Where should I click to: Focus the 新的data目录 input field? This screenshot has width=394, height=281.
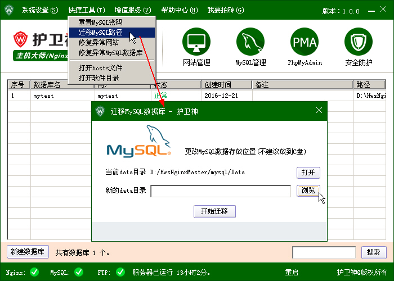point(221,191)
